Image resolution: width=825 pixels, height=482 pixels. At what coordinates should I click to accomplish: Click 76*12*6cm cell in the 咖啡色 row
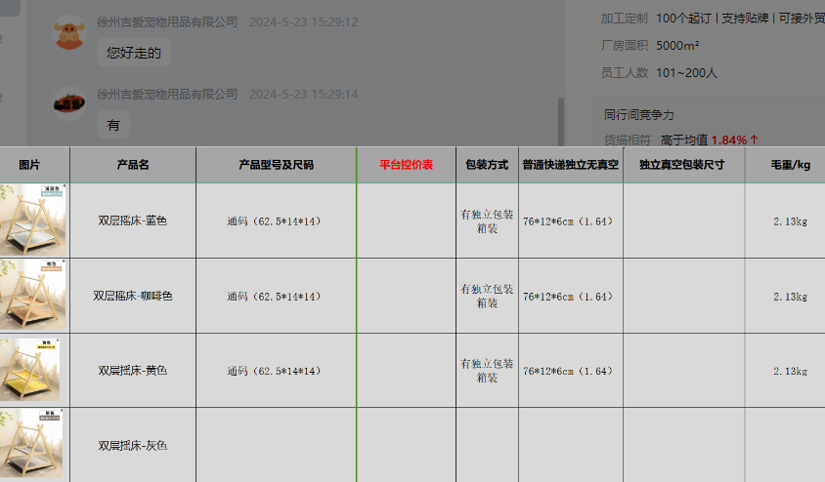coord(571,297)
